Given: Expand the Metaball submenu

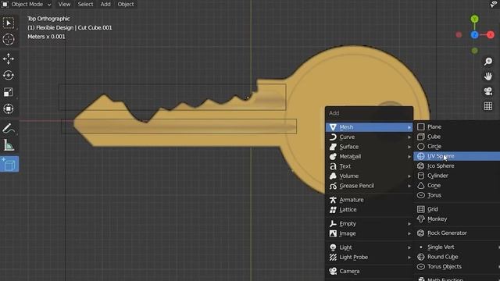Looking at the screenshot, I should [x=370, y=156].
